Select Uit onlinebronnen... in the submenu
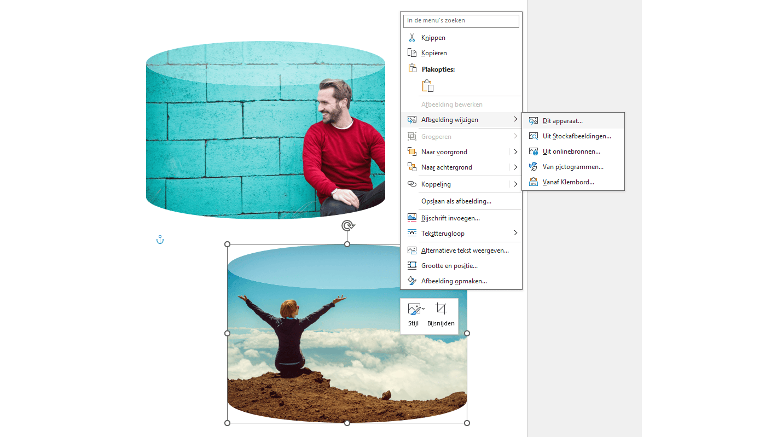777x437 pixels. (x=573, y=152)
